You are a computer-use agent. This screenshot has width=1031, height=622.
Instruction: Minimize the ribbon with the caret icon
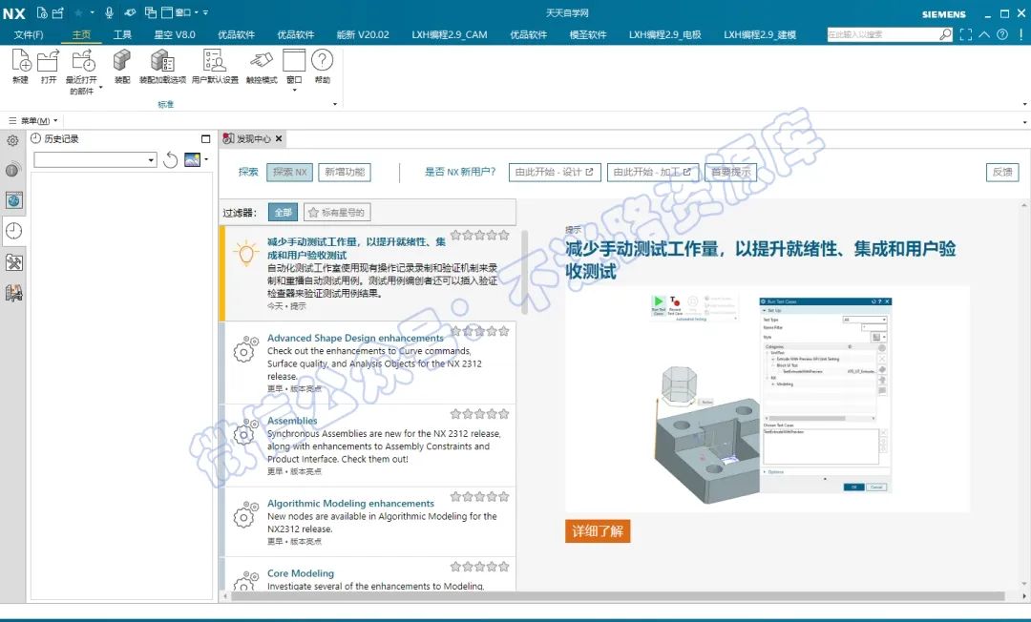pyautogui.click(x=983, y=34)
